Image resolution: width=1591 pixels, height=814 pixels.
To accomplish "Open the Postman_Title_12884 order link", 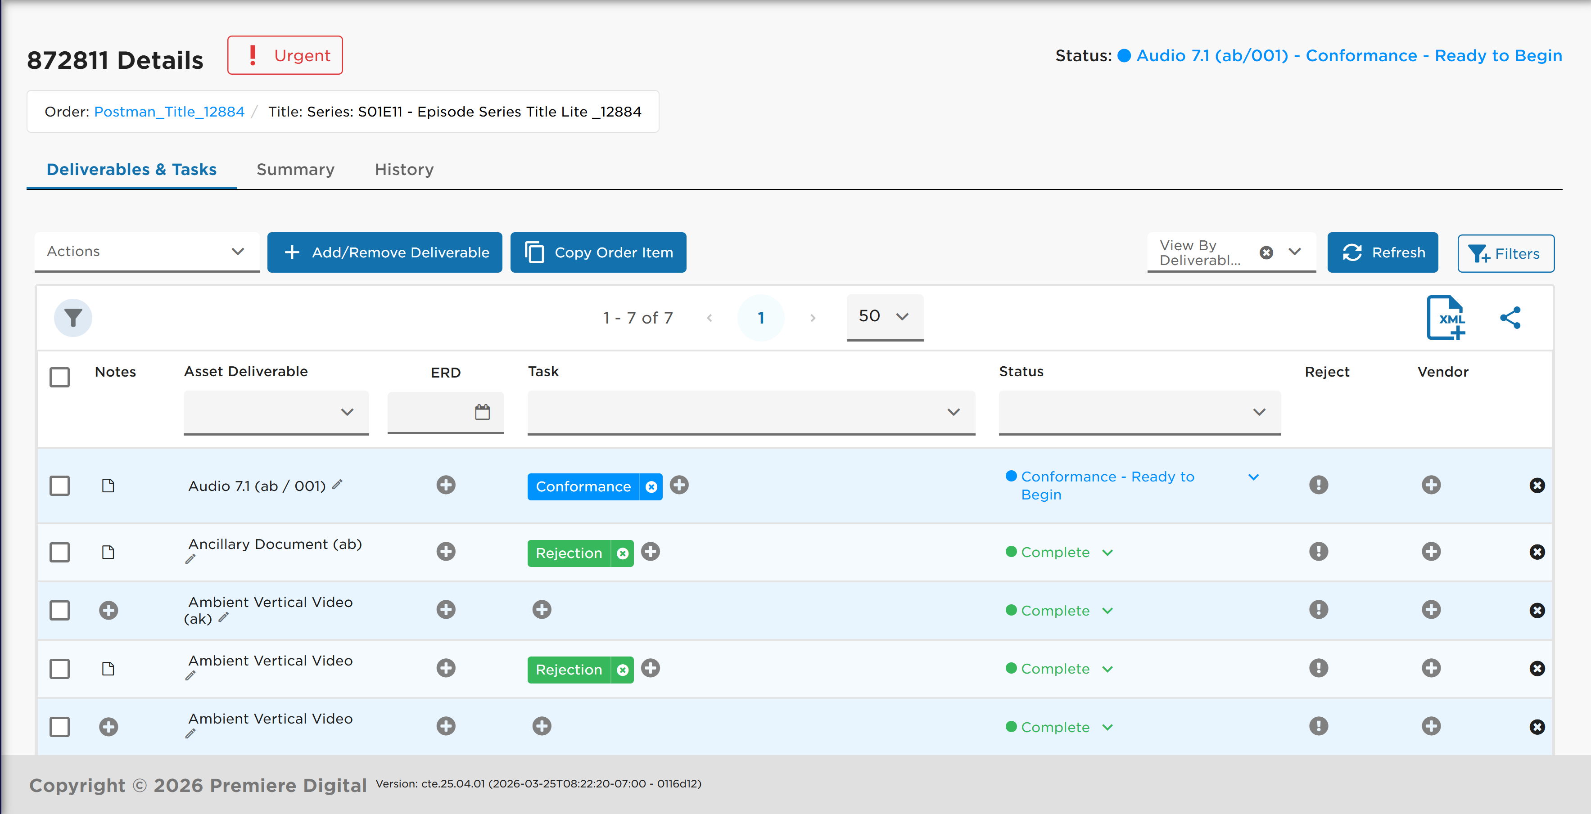I will click(x=169, y=112).
